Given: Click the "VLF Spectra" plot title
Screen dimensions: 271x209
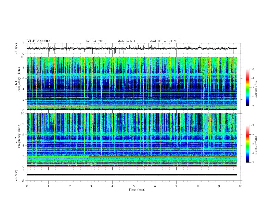Looking at the screenshot, I should tap(39, 41).
